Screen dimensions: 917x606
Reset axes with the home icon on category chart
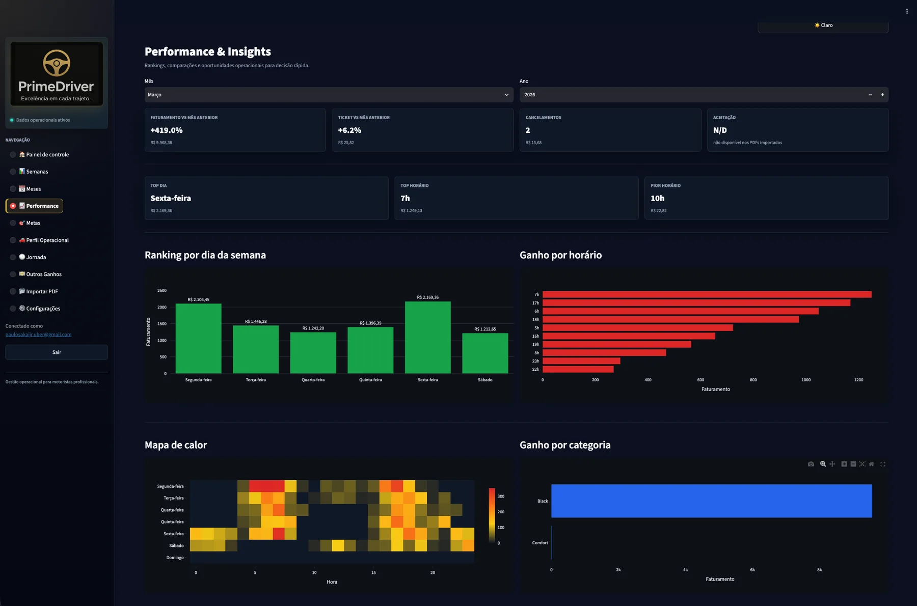872,464
